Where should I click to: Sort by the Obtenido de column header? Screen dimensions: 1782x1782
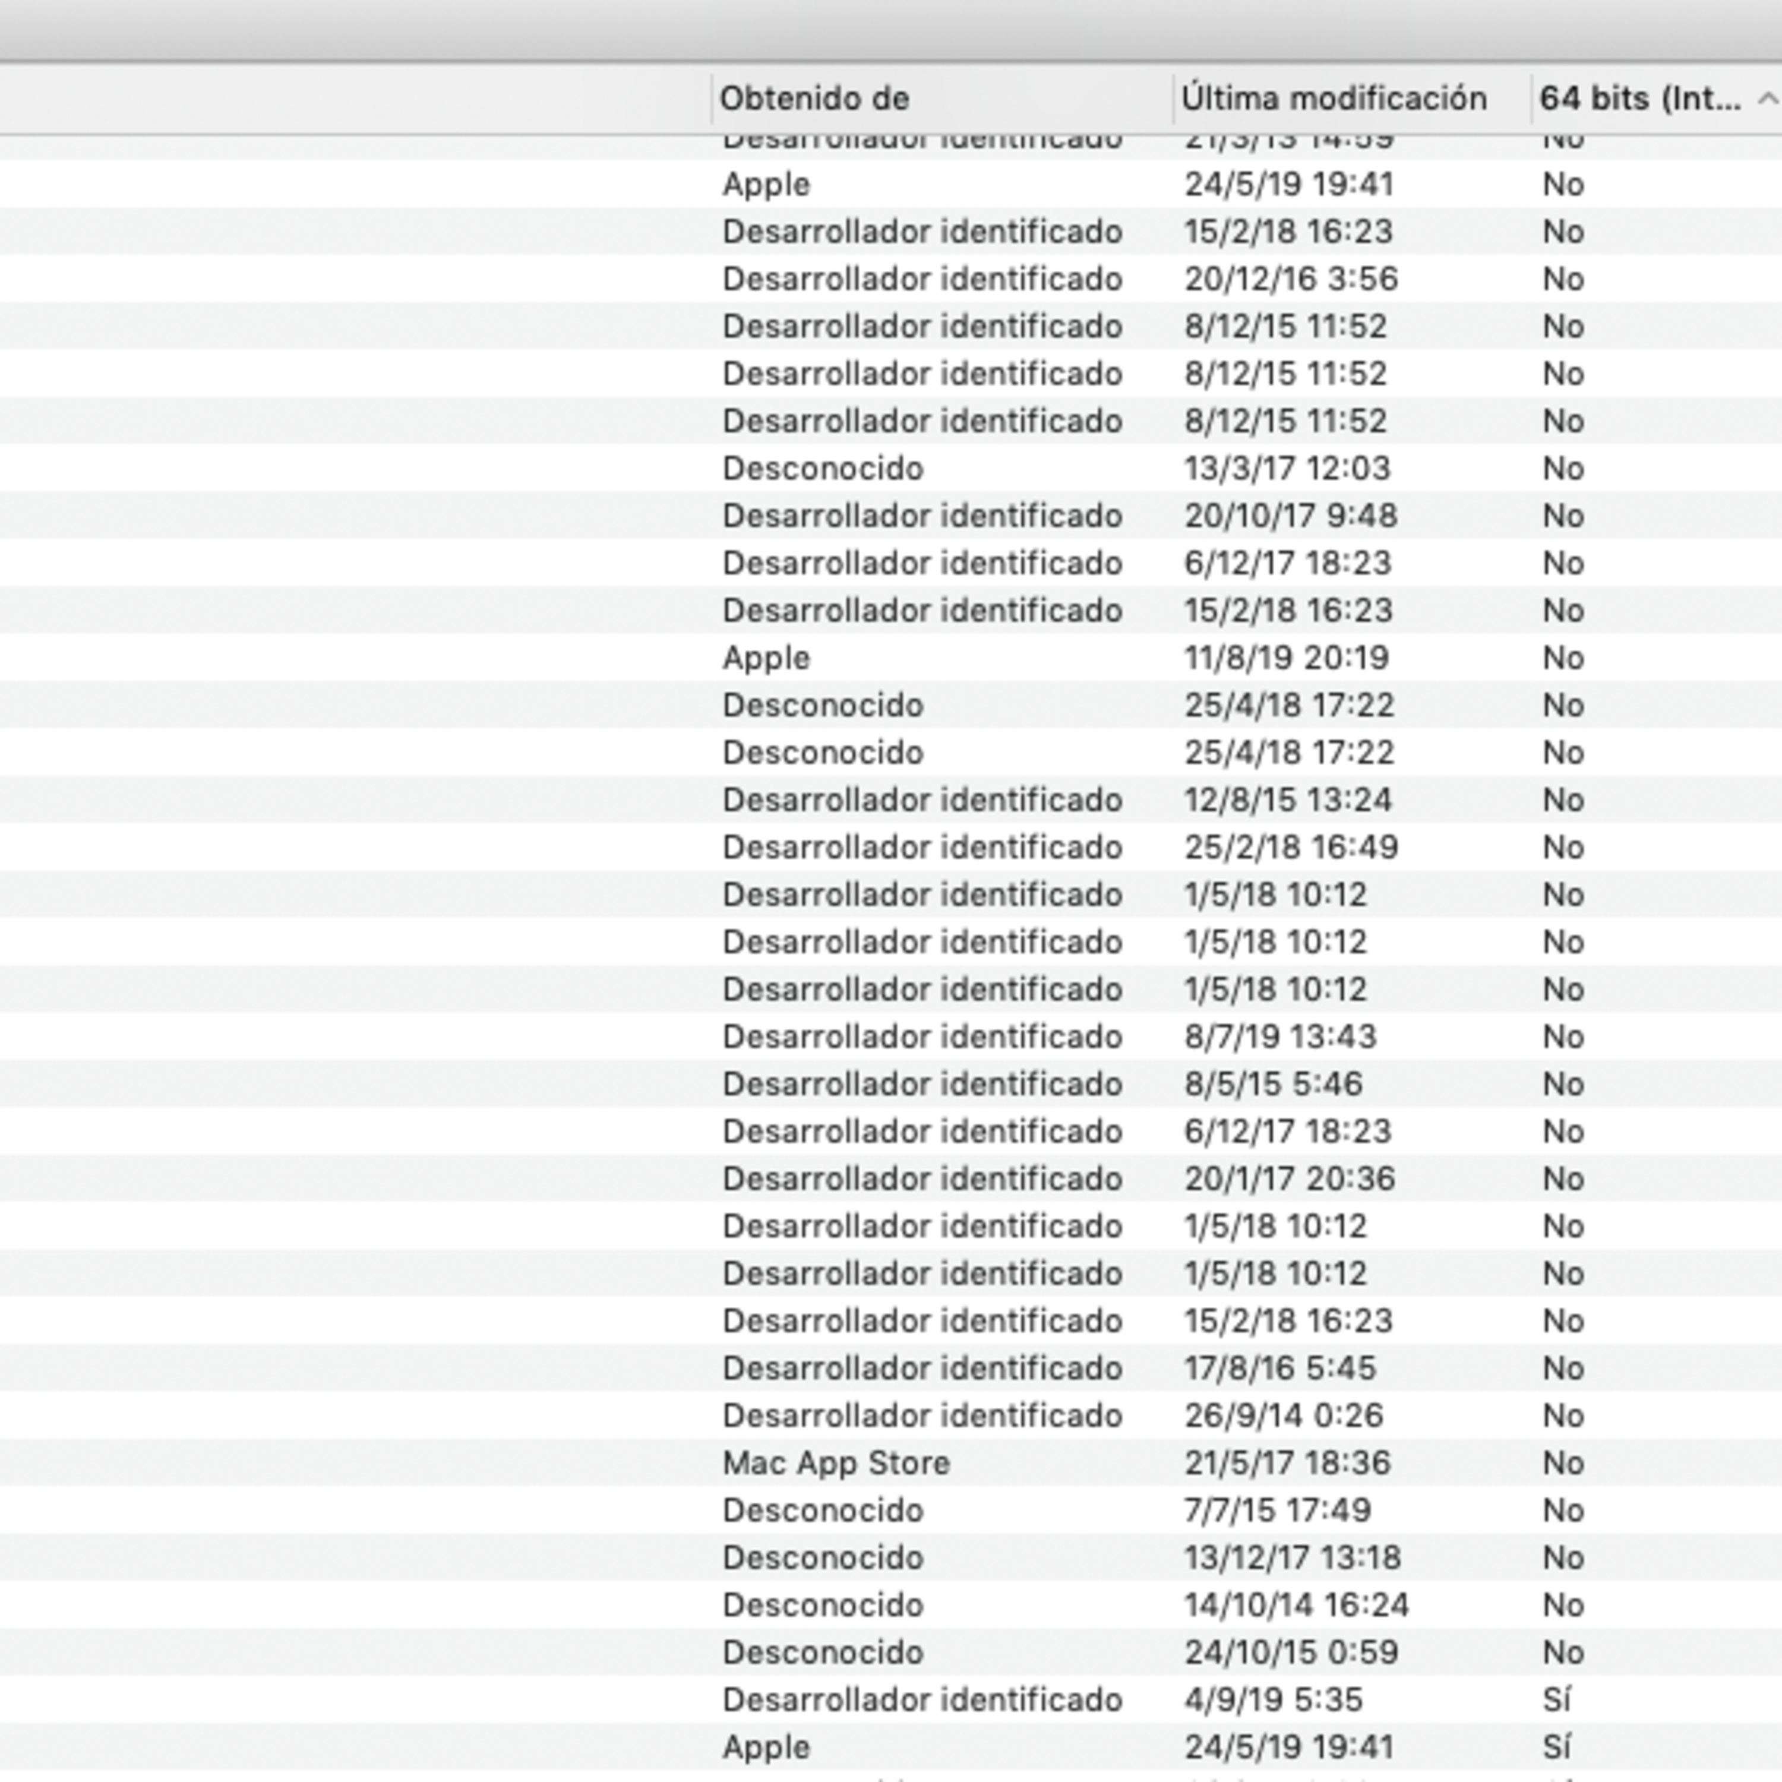(x=814, y=99)
